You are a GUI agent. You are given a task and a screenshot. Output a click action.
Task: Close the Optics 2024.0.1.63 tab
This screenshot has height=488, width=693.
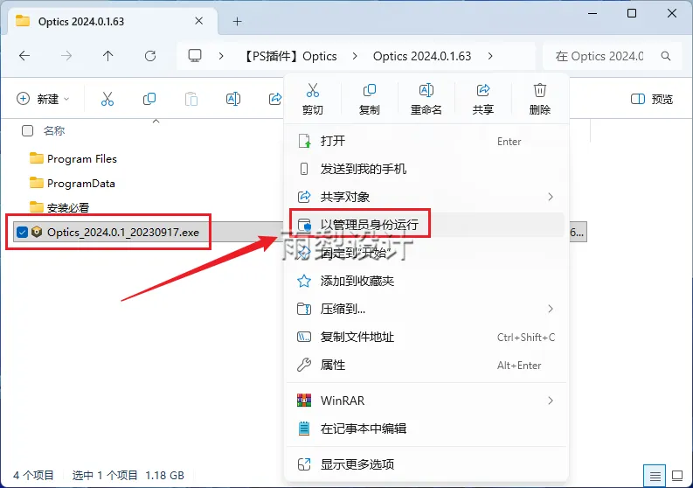199,21
